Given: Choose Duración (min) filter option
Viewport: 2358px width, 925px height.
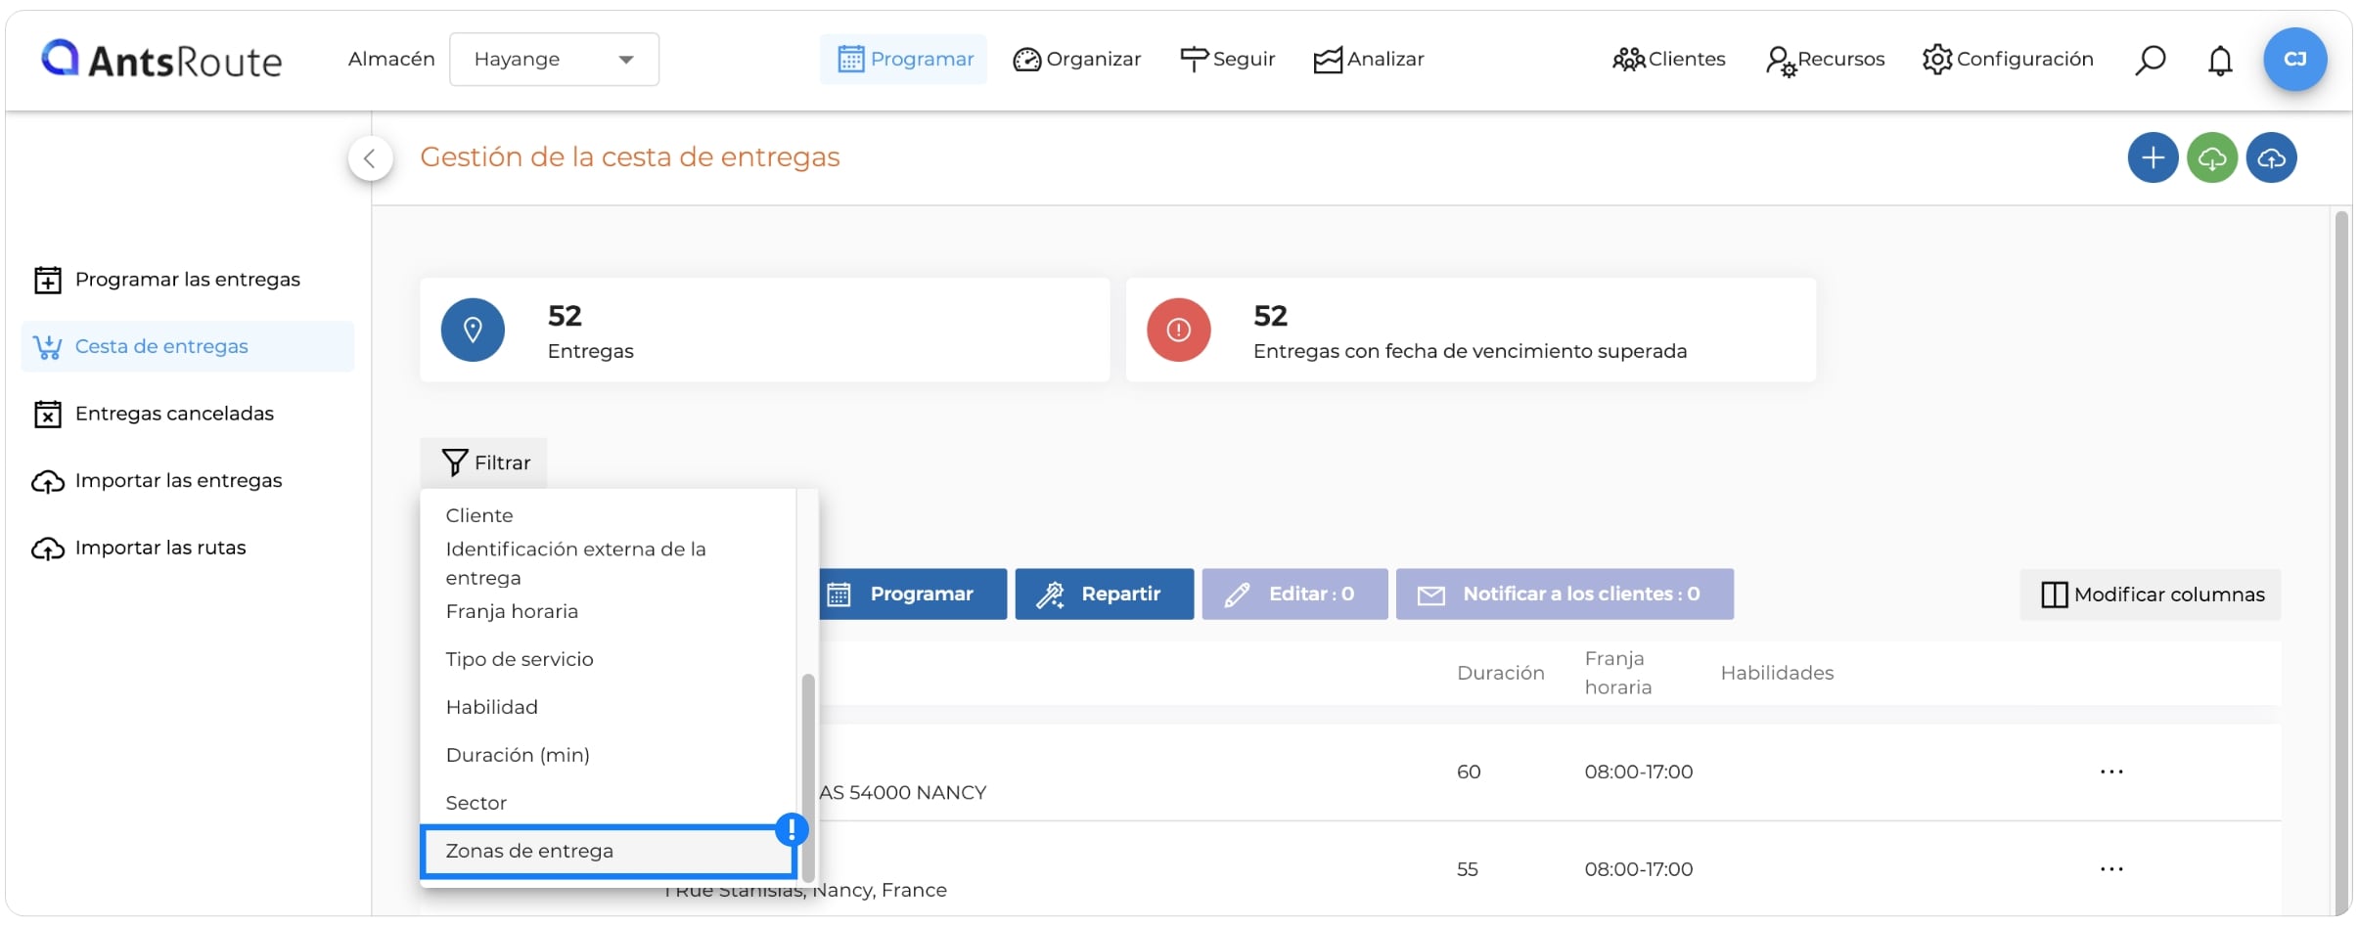Looking at the screenshot, I should pos(608,755).
